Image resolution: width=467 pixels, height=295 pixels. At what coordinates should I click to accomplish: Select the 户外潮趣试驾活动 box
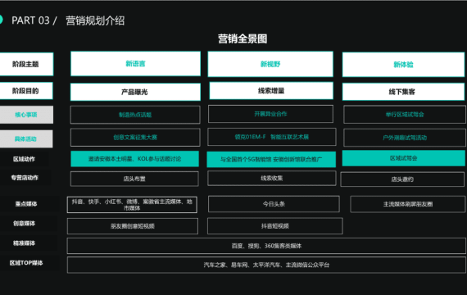405,138
